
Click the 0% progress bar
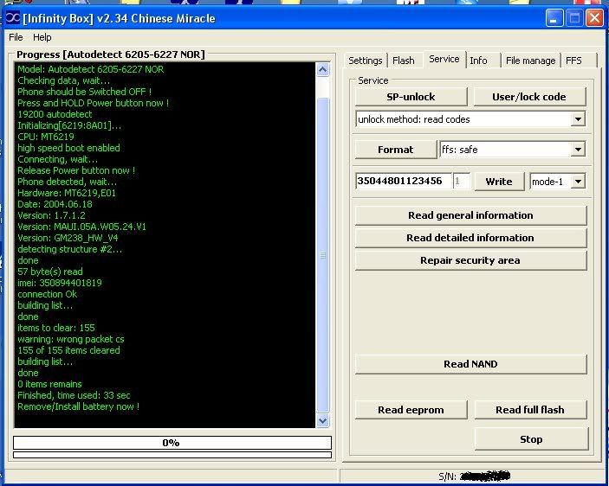click(172, 443)
